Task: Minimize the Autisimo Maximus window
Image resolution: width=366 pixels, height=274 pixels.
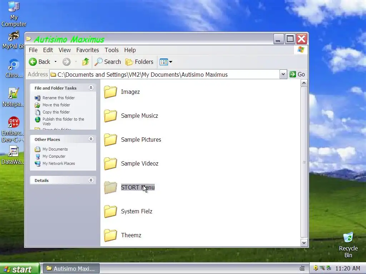Action: pyautogui.click(x=278, y=39)
